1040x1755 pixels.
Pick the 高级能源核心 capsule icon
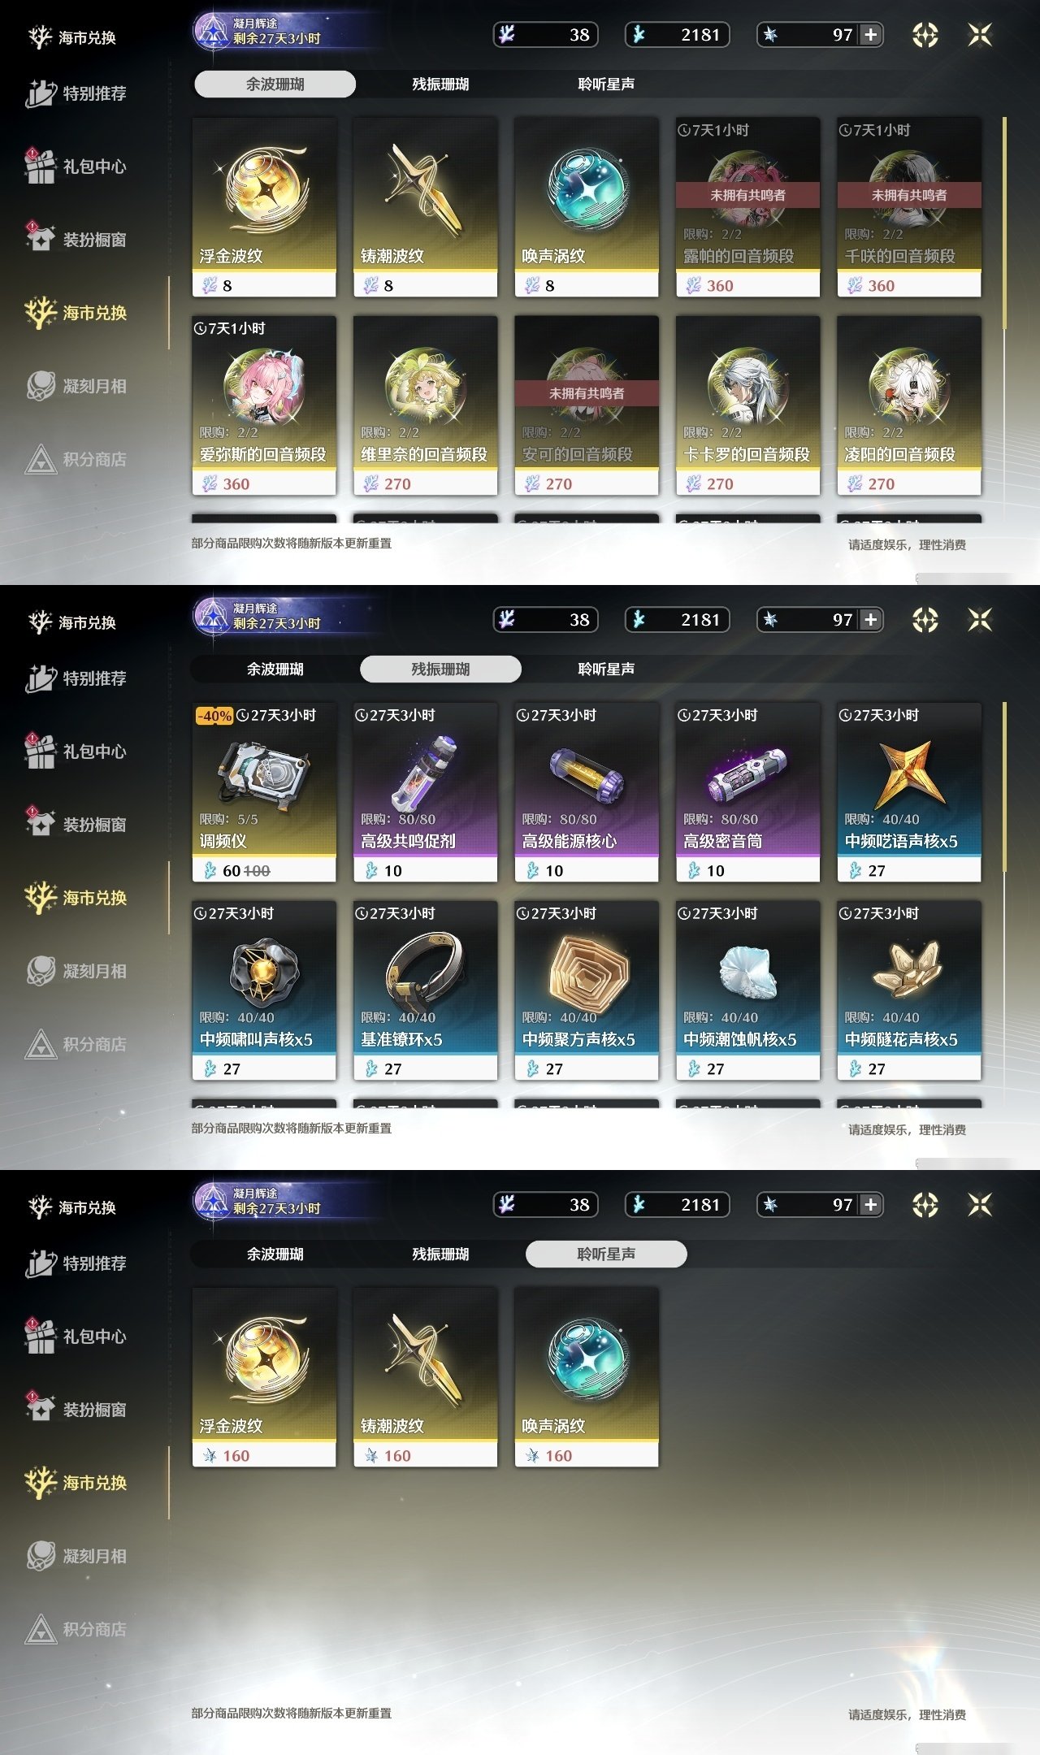click(587, 776)
